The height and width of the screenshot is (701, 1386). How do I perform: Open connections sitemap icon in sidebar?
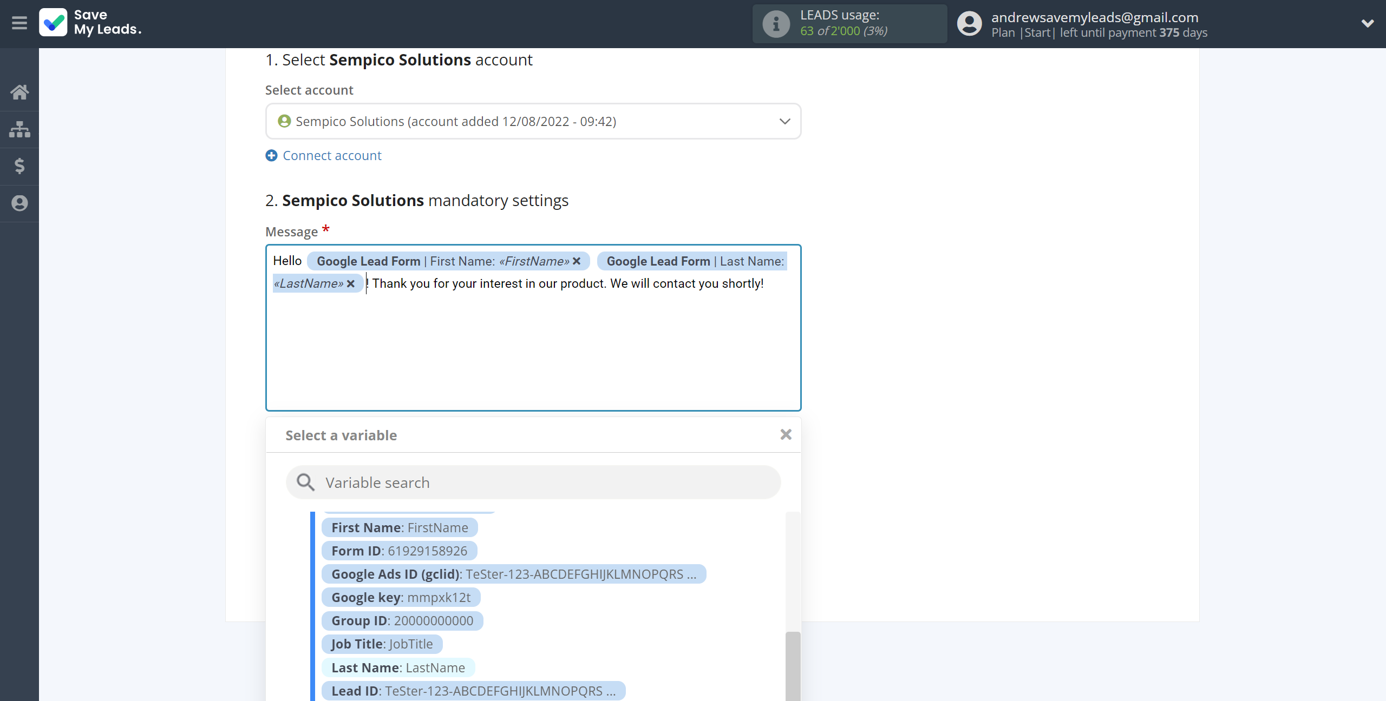coord(19,129)
